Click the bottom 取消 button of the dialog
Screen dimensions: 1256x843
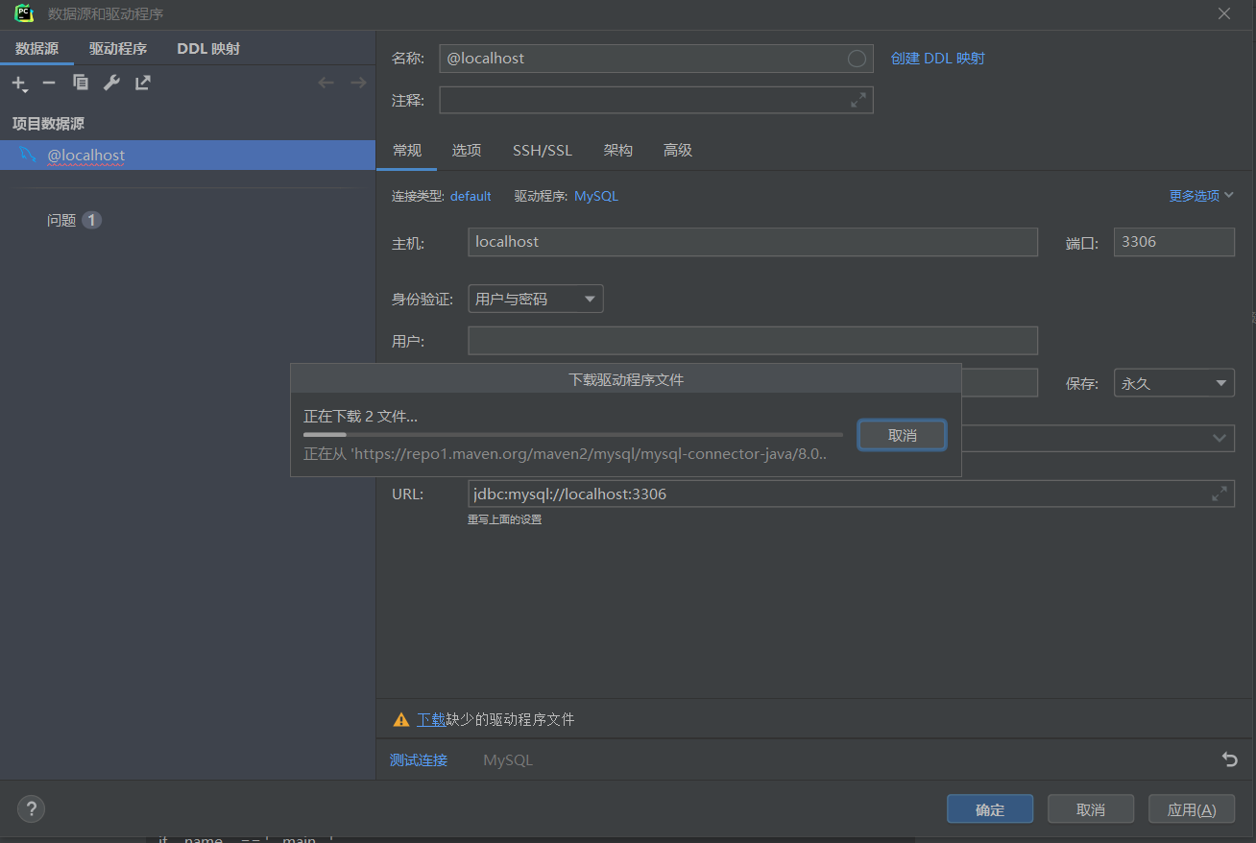(x=1091, y=809)
